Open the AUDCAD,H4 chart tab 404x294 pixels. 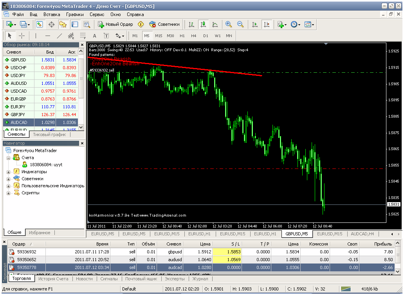362,234
